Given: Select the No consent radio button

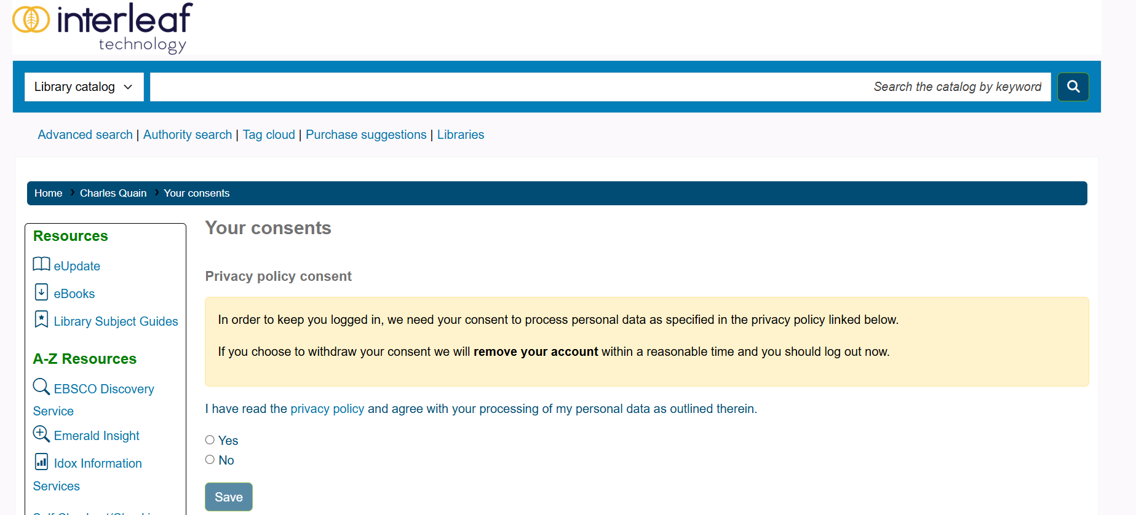Looking at the screenshot, I should tap(210, 460).
